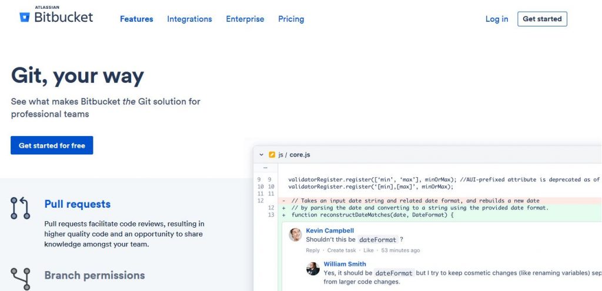602x291 pixels.
Task: Click the removed line '// Takes an input date string'
Action: pos(416,201)
